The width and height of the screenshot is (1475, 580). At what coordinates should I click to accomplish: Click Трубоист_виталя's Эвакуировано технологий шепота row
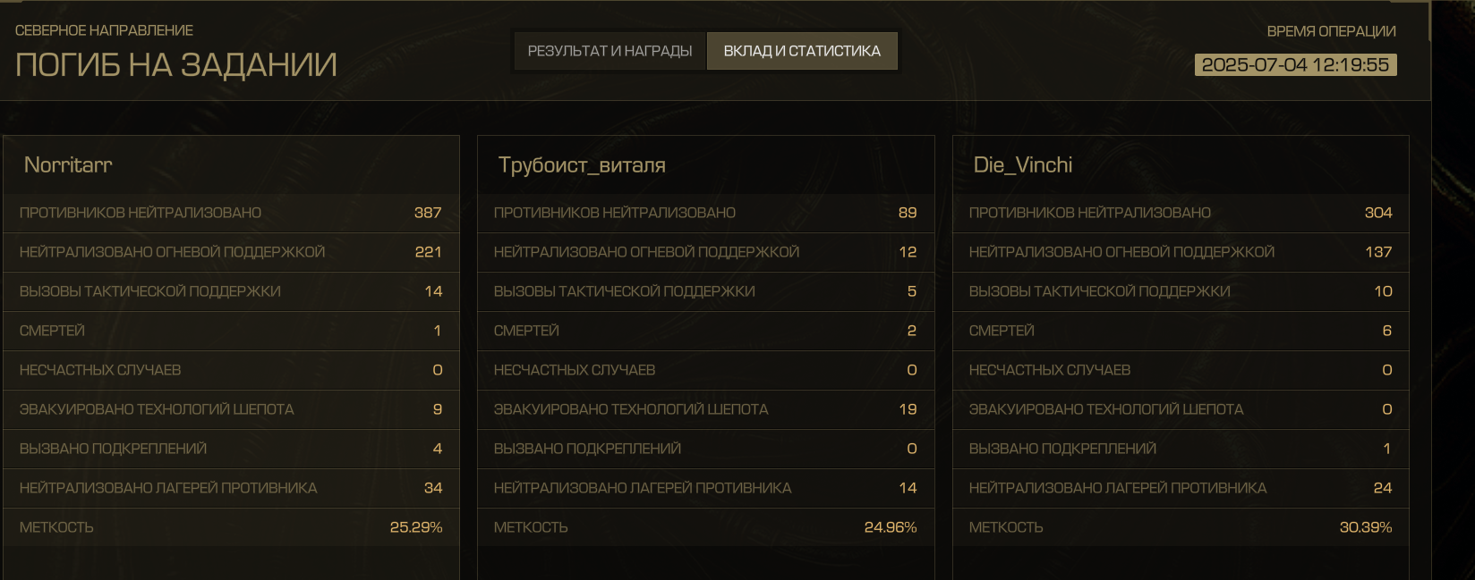coord(705,409)
